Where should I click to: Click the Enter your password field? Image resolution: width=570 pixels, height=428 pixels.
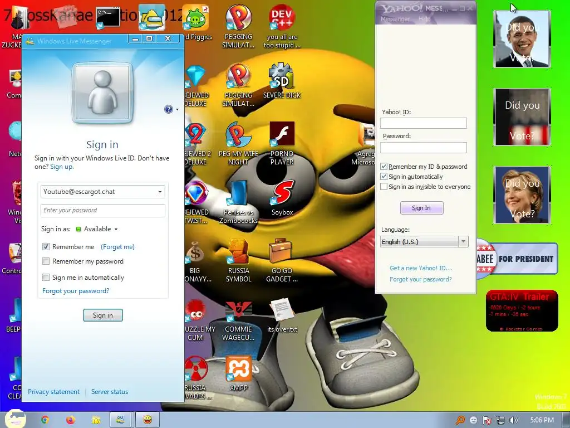coord(103,210)
